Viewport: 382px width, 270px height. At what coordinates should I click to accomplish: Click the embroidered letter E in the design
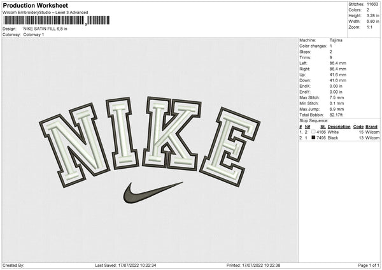click(x=230, y=146)
